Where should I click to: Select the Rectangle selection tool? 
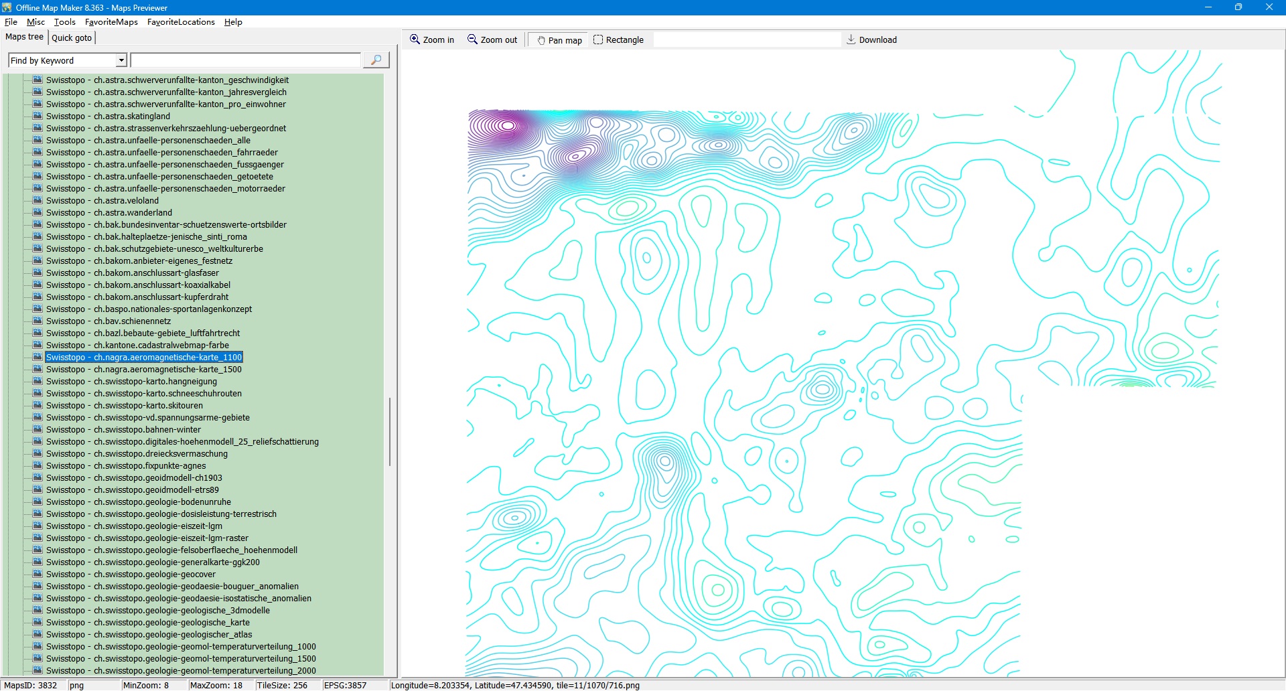[598, 40]
